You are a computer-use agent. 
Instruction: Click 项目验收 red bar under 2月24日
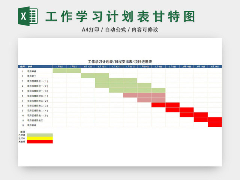point(215,124)
